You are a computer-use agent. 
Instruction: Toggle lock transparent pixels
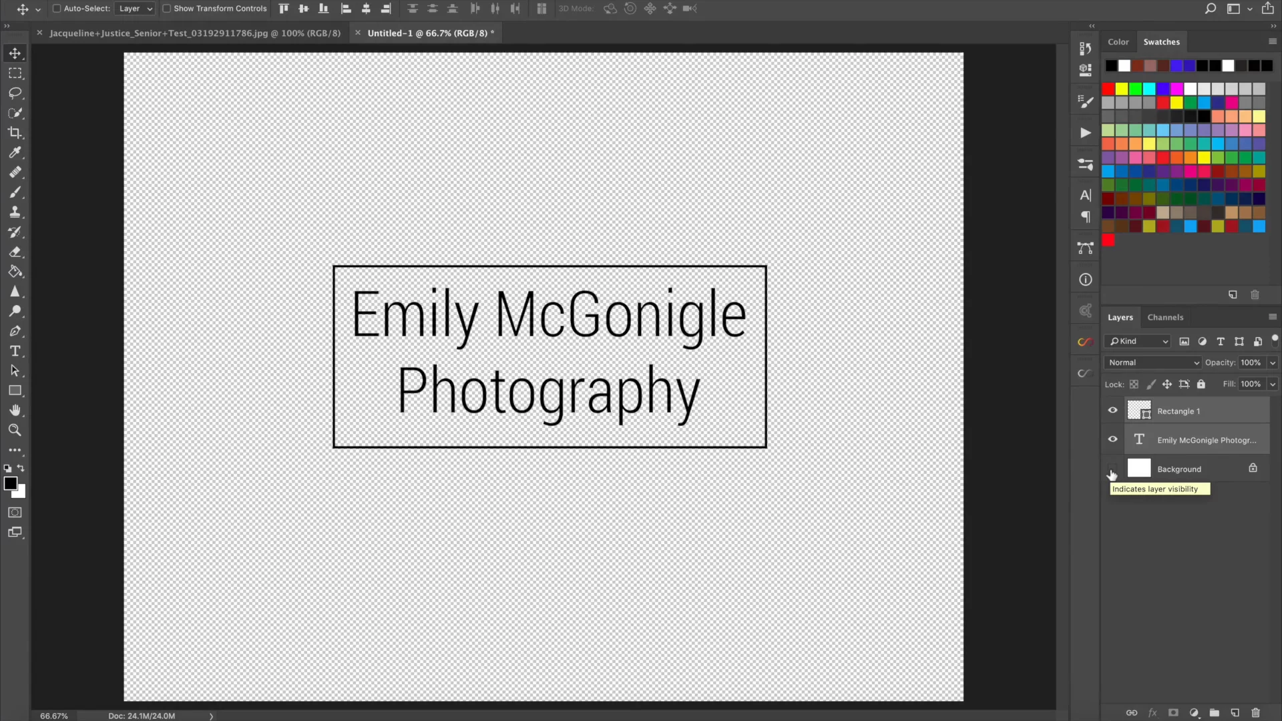(1134, 384)
